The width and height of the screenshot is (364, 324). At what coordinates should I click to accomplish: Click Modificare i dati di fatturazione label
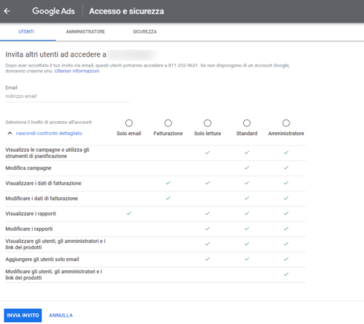pos(41,199)
